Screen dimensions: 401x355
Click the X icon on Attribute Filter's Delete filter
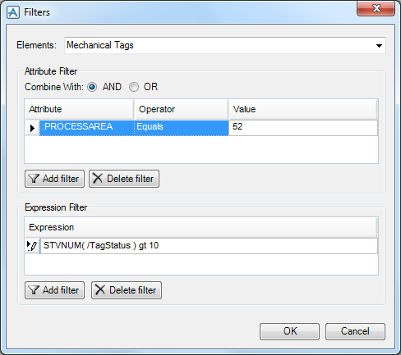[98, 179]
